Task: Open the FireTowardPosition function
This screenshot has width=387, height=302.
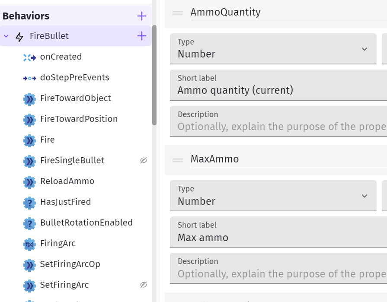Action: [79, 119]
